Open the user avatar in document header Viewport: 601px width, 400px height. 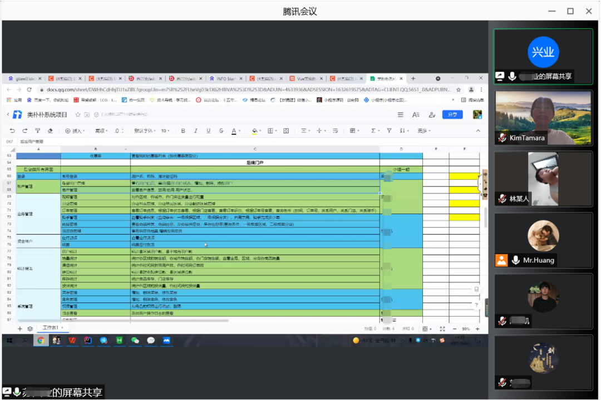point(477,115)
